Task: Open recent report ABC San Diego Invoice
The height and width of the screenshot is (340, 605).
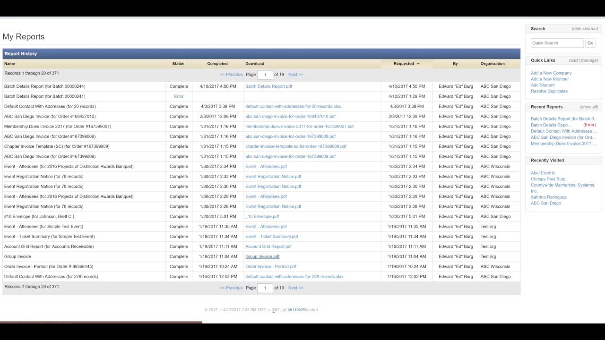Action: [563, 137]
